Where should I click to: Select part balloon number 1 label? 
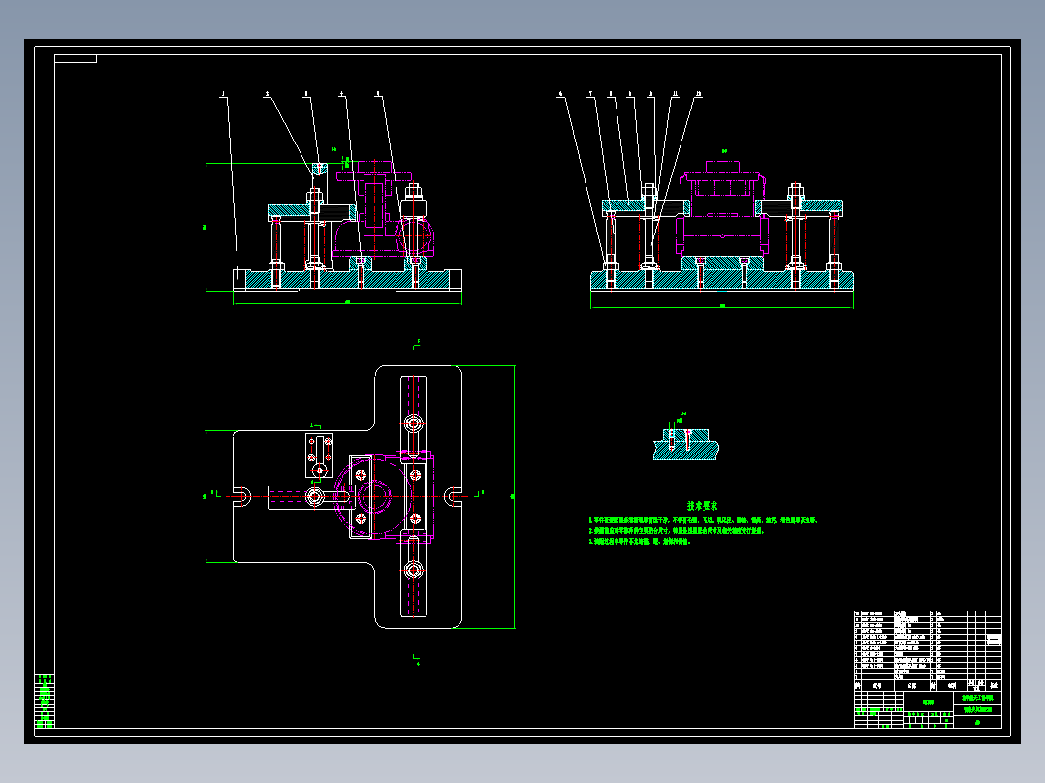point(223,94)
